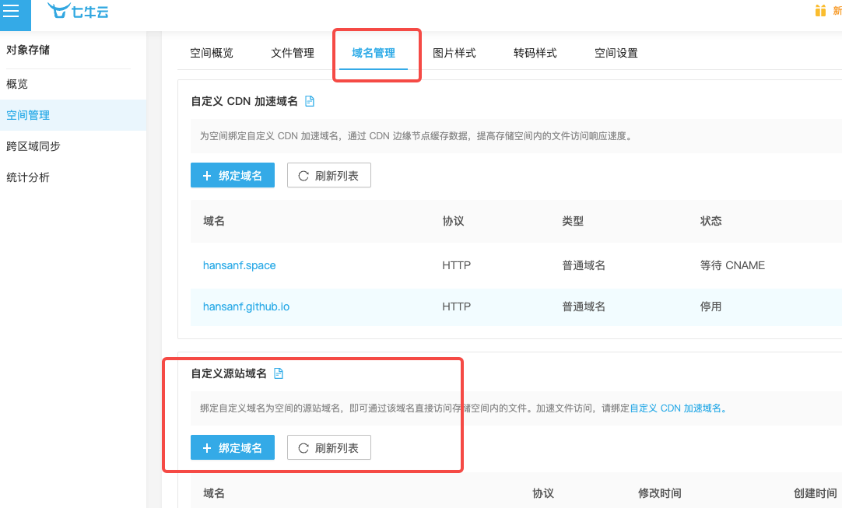
Task: Click 绑定域名 in 自定义源站域名 section
Action: tap(233, 447)
